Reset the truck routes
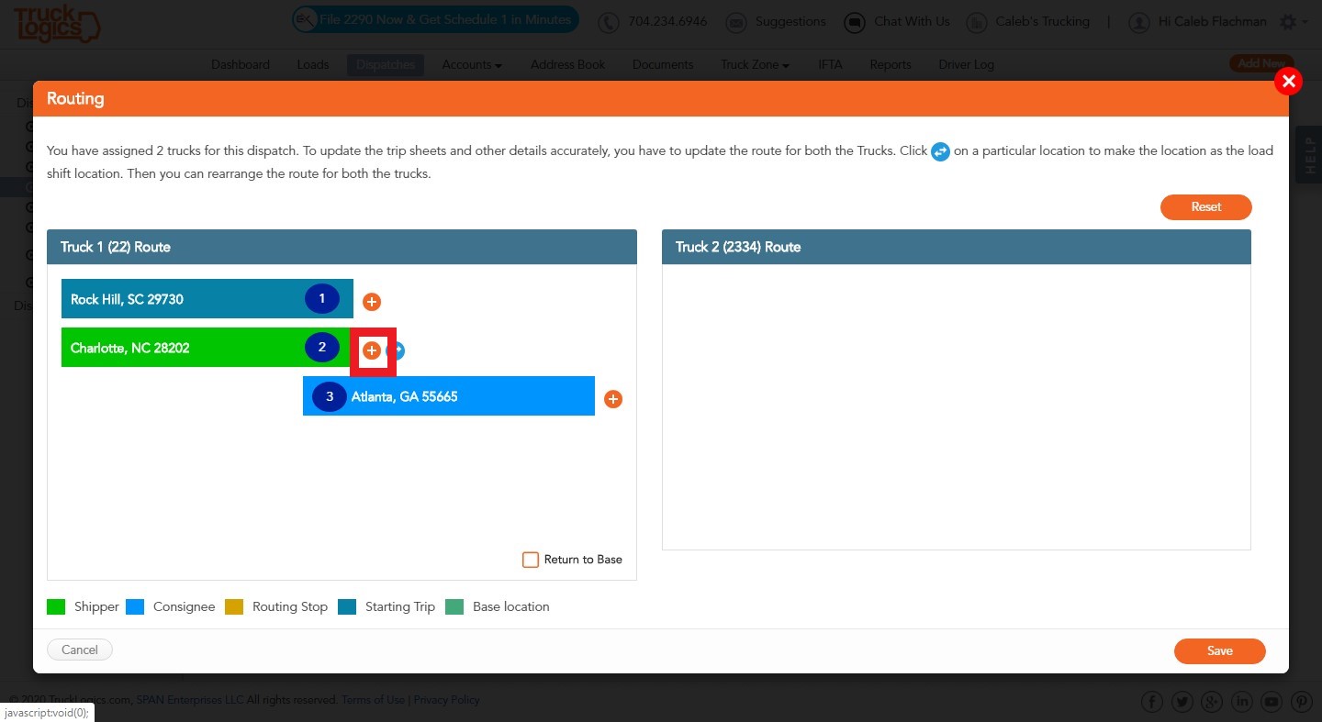This screenshot has height=722, width=1322. (x=1205, y=207)
